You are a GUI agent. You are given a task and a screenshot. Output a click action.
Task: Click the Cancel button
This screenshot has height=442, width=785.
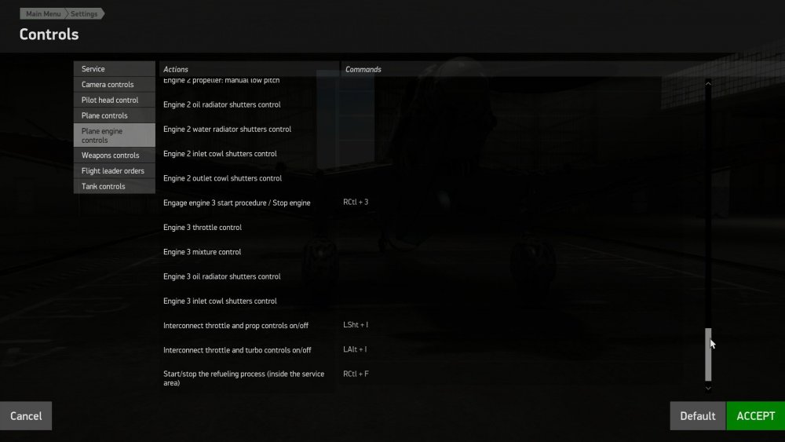point(26,416)
